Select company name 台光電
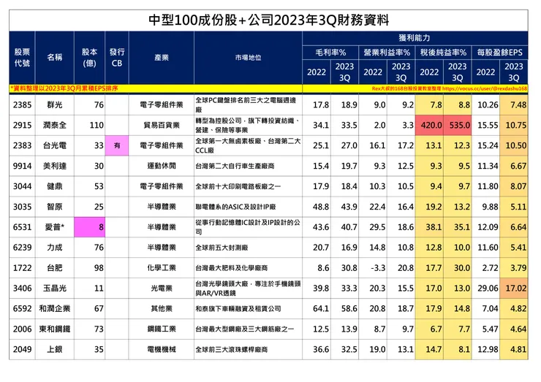This screenshot has width=541, height=382. (x=55, y=145)
